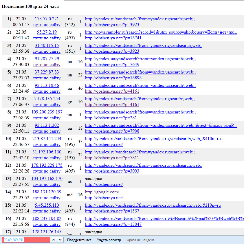Click country code us in entry 13
The image size is (244, 244).
70,181
